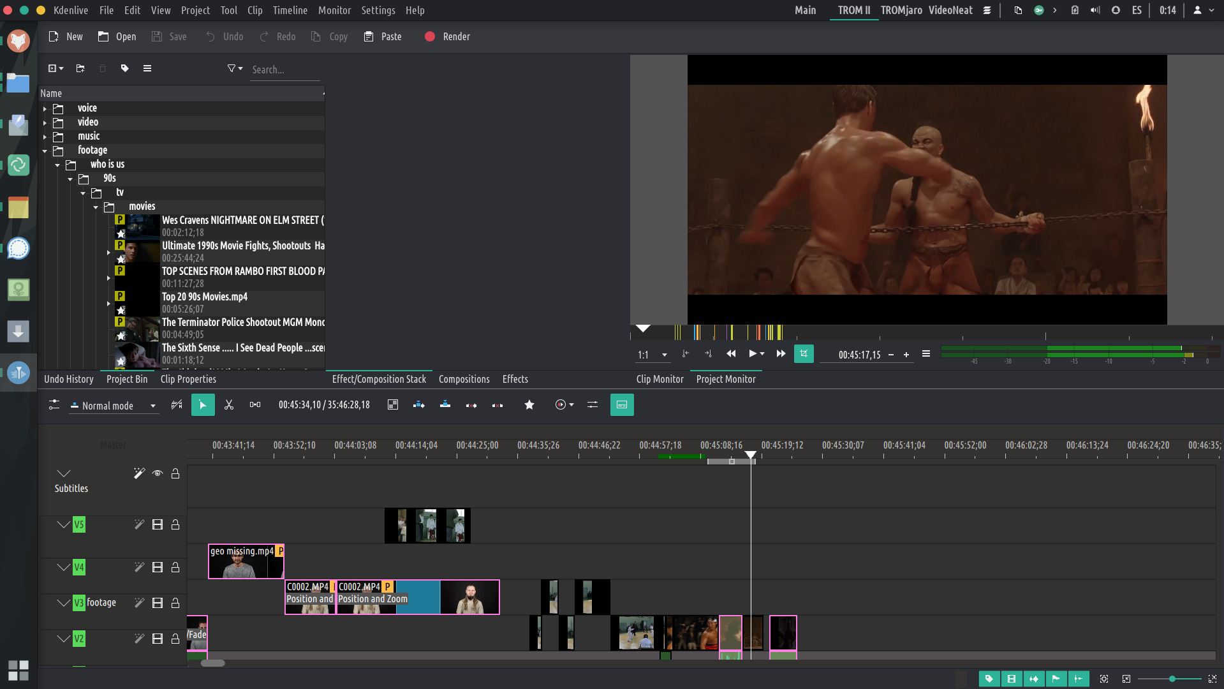Open the Project menu
The width and height of the screenshot is (1224, 689).
click(195, 10)
